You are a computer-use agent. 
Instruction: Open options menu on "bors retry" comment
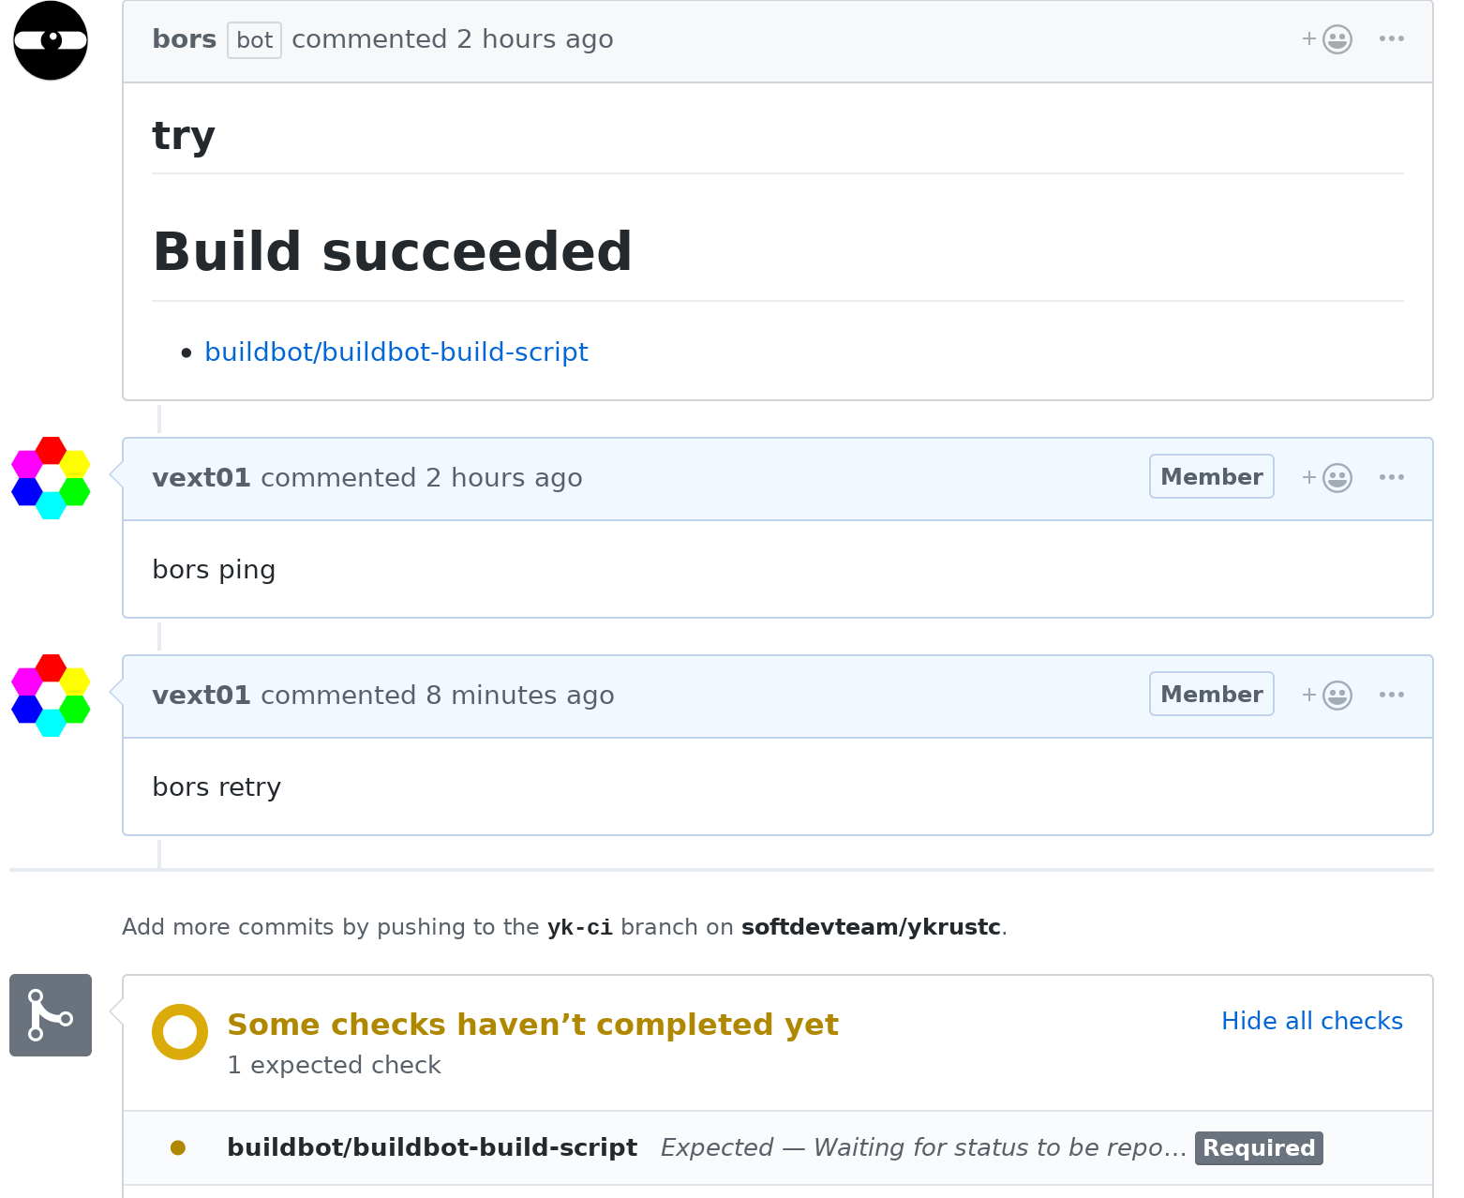[x=1391, y=696]
